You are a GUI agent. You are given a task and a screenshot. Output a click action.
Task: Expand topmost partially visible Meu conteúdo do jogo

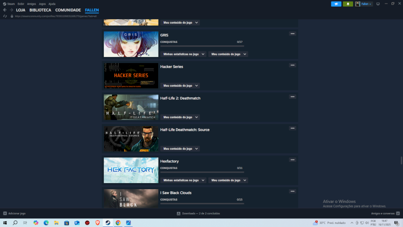coord(180,23)
